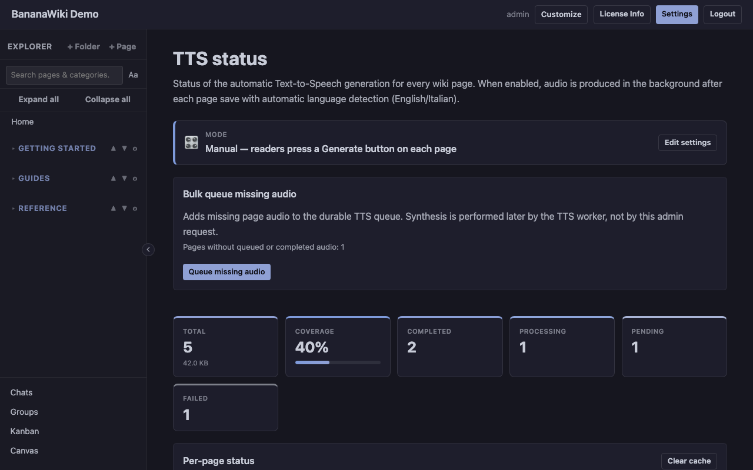Open Reference category settings gear
This screenshot has height=470, width=753.
[x=135, y=209]
